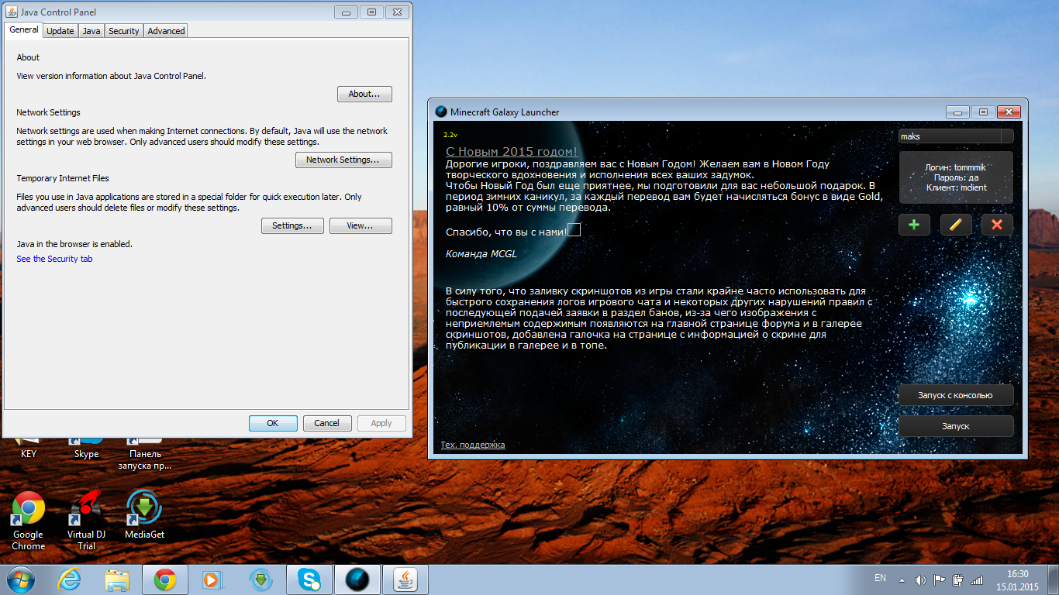Click volume speaker icon in system tray
The height and width of the screenshot is (595, 1059).
coord(920,580)
